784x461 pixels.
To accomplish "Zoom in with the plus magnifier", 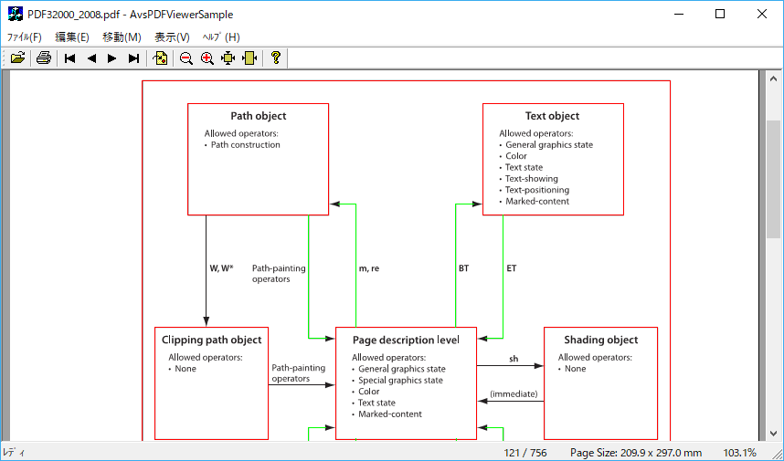I will point(207,58).
